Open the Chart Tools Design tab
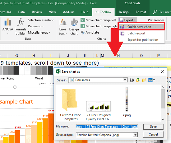The width and height of the screenshot is (171, 143). (x=124, y=12)
